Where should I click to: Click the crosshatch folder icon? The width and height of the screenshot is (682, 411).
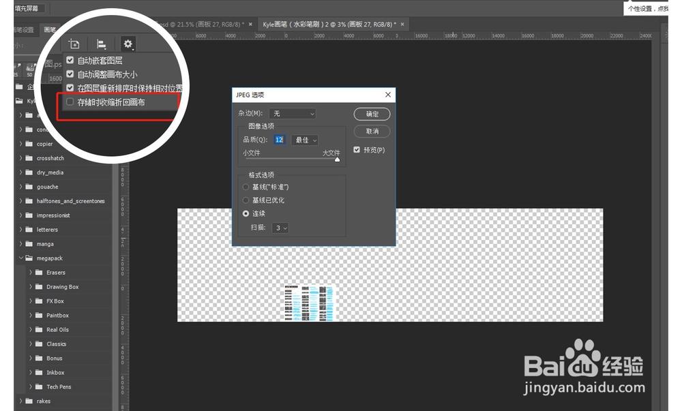[29, 158]
